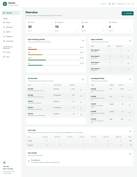Click the Helpdesk logo icon in header
The height and width of the screenshot is (177, 137).
tap(5, 4)
